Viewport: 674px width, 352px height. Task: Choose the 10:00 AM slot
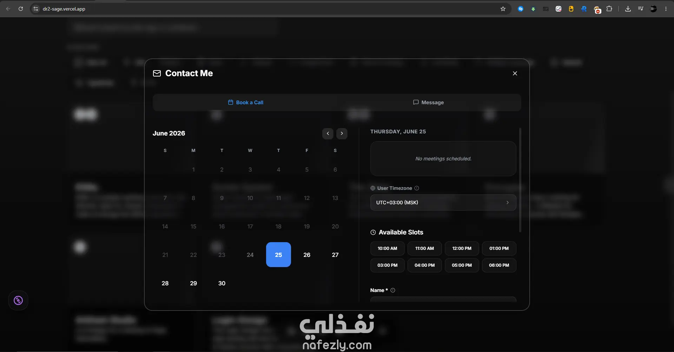(x=388, y=248)
